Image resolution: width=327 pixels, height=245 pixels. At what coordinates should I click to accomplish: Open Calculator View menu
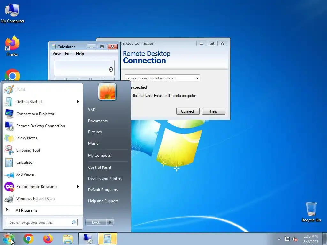click(x=57, y=54)
